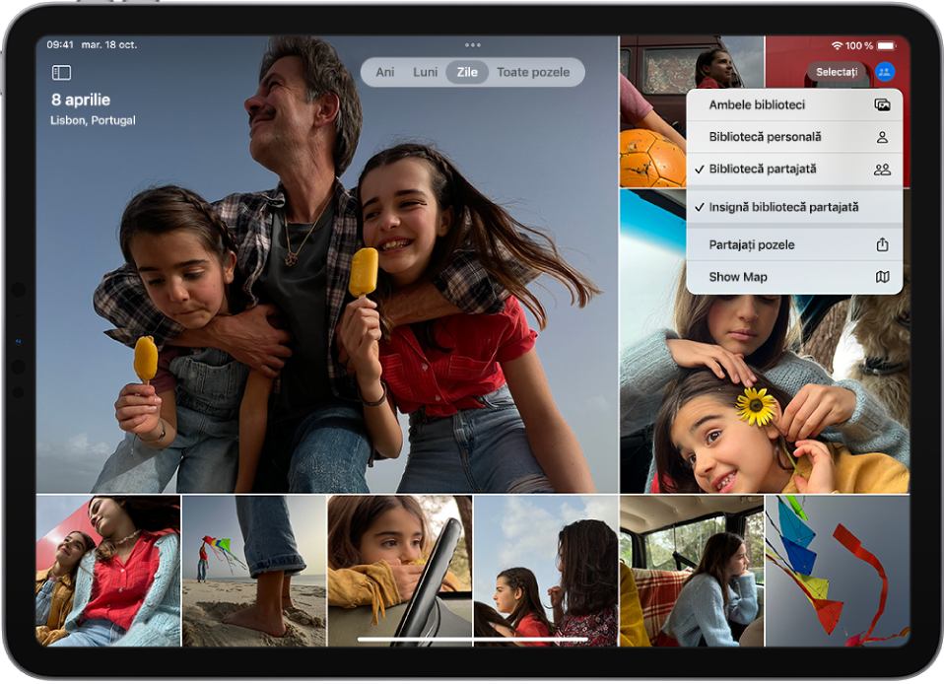This screenshot has height=684, width=944.
Task: Tap the 8 aprilie date heading
Action: pyautogui.click(x=81, y=100)
